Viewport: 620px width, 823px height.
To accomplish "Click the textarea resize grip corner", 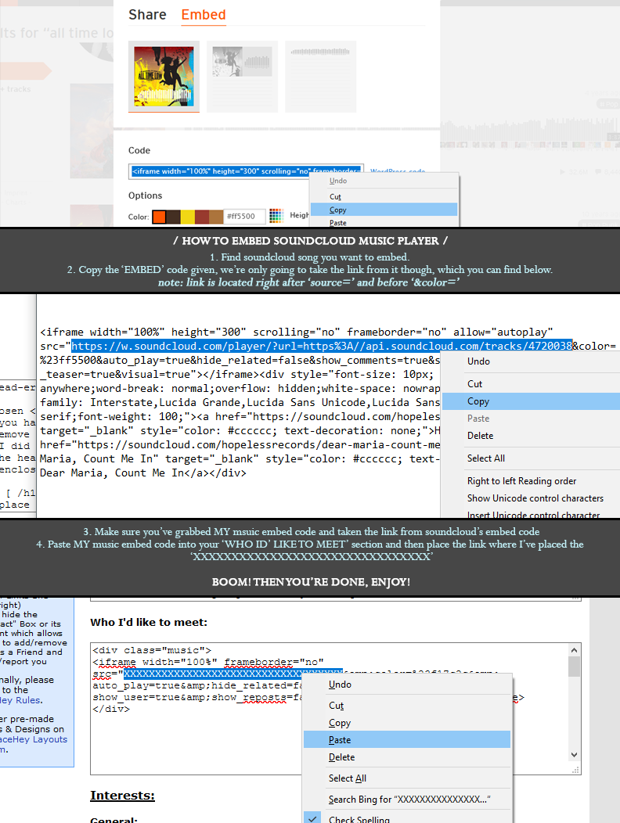I will 575,770.
